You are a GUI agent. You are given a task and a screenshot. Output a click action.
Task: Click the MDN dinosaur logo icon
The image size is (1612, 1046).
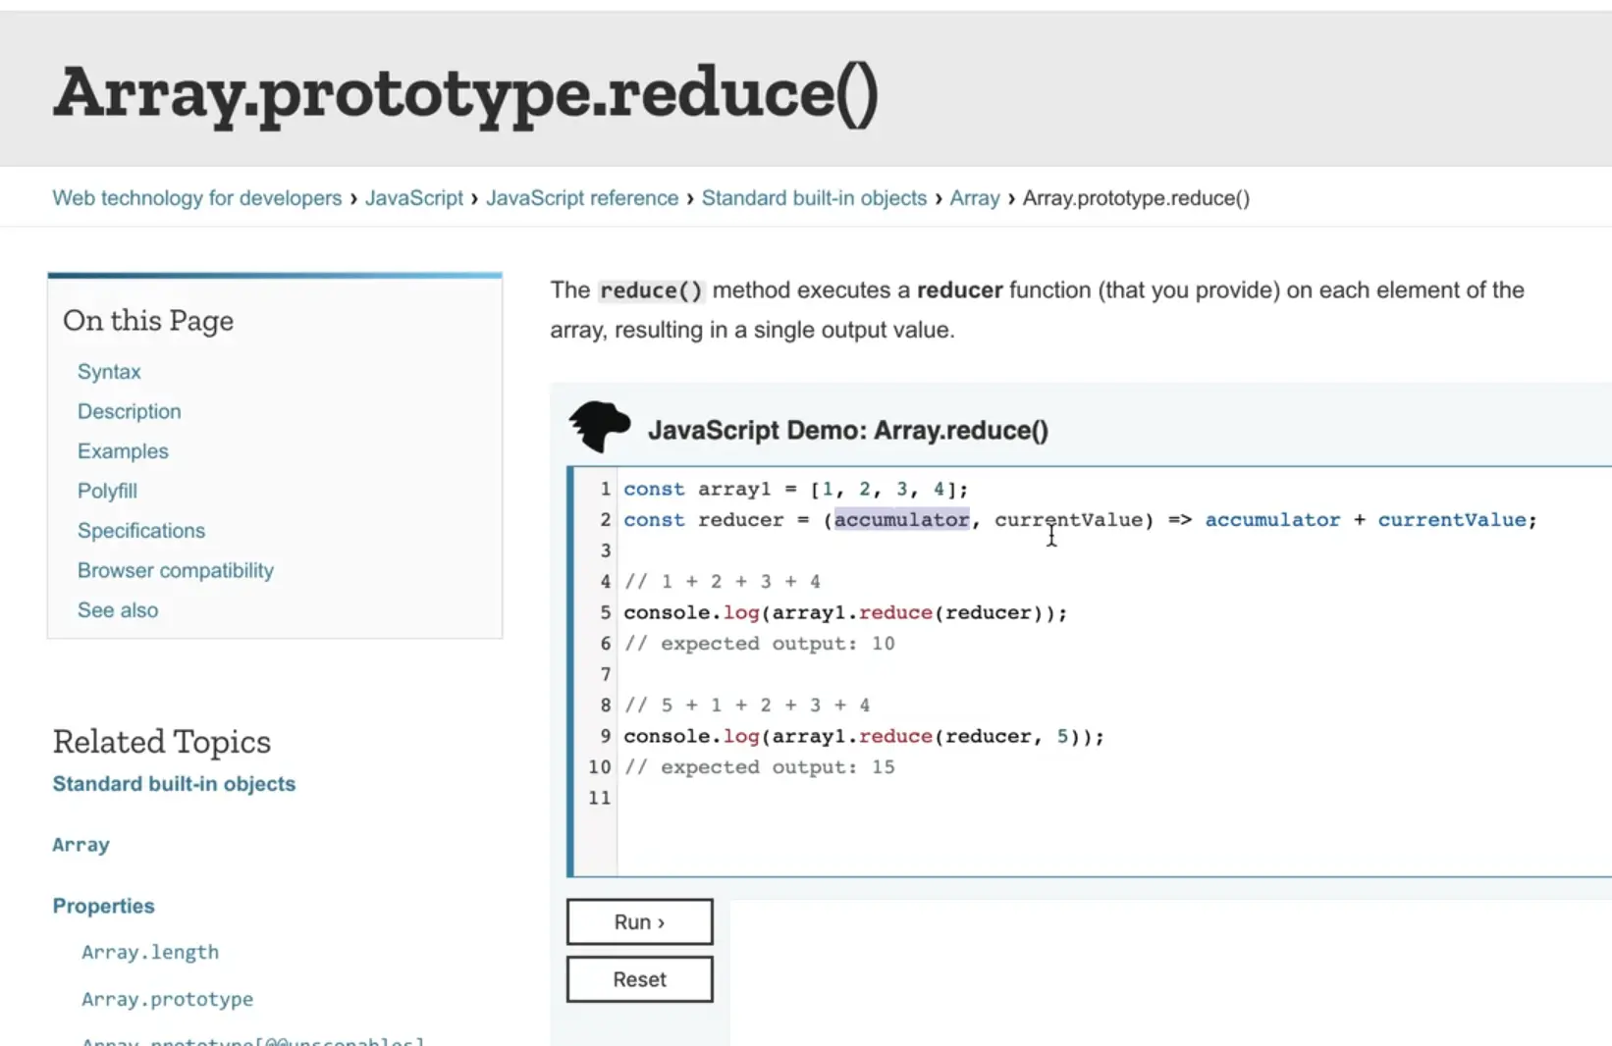599,426
